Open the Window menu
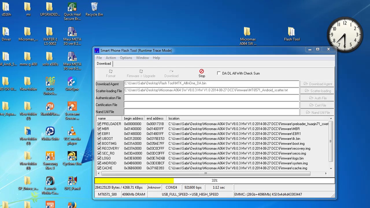 (143, 58)
